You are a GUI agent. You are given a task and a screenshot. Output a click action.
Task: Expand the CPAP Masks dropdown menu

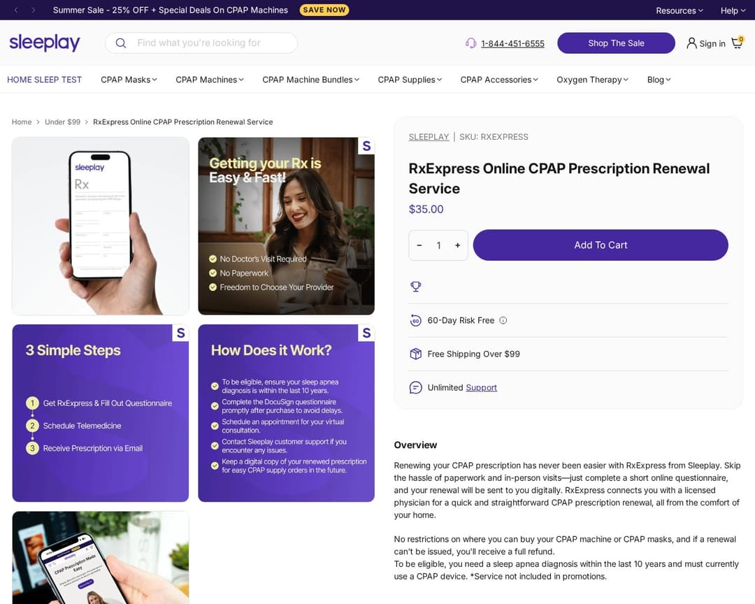129,80
